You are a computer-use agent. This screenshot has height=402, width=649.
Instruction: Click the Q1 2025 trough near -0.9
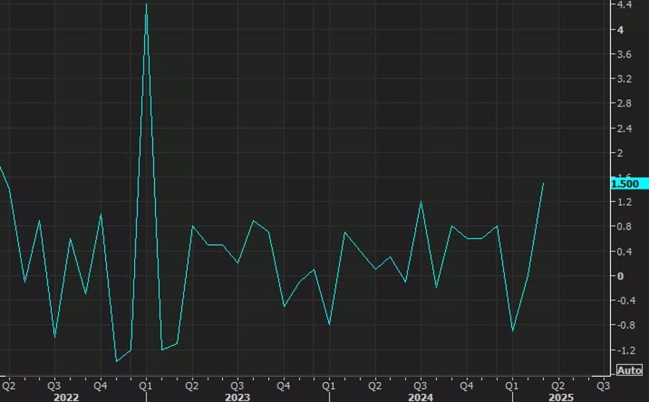click(x=513, y=331)
